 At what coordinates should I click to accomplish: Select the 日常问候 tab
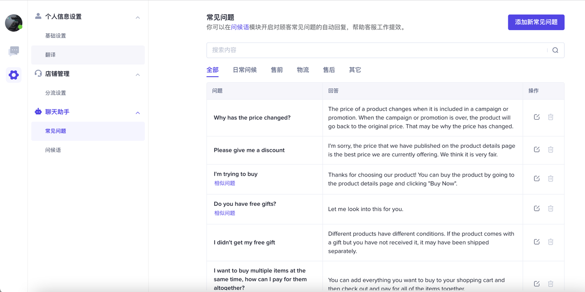[245, 70]
